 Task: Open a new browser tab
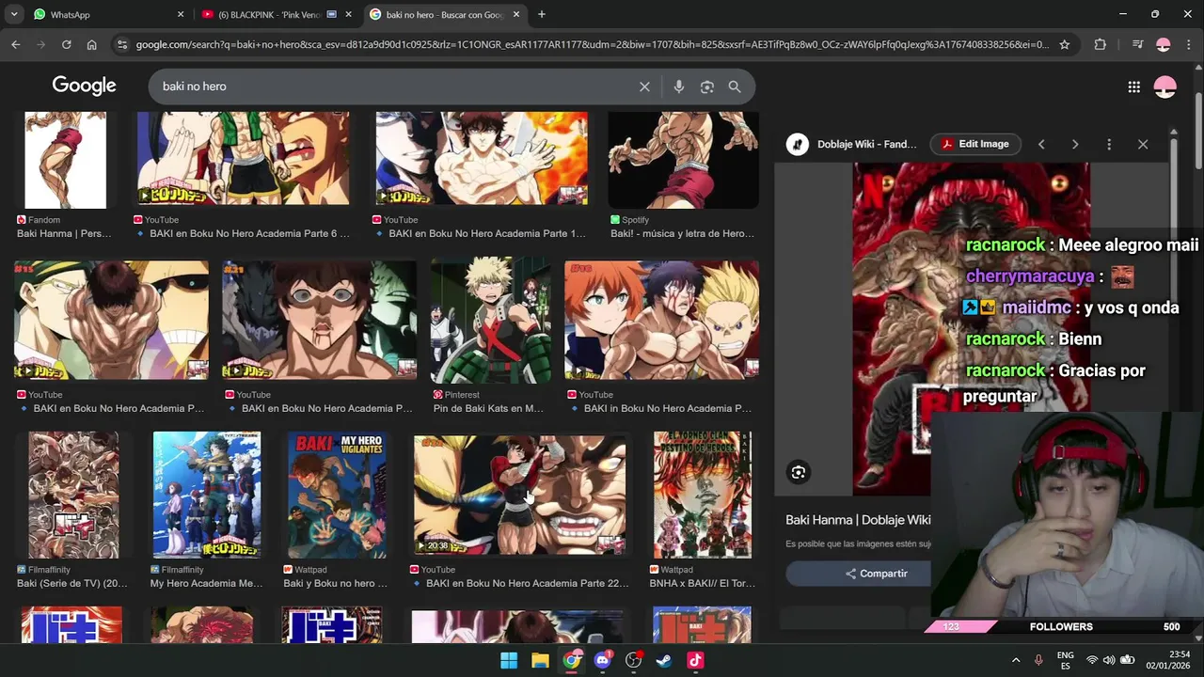click(x=542, y=14)
